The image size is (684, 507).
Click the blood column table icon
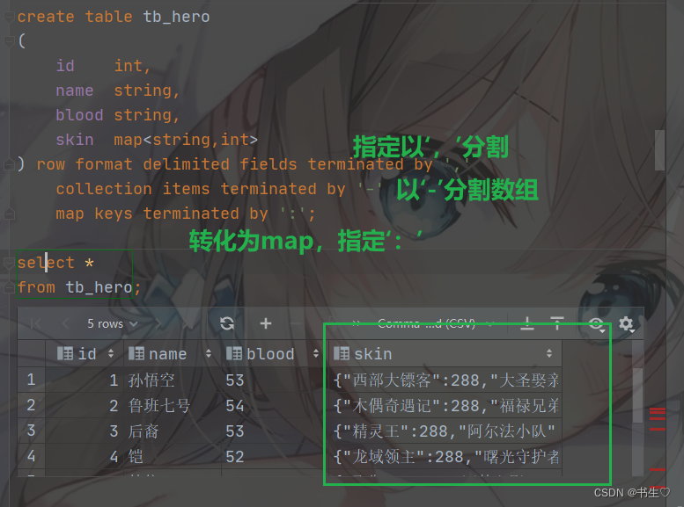click(x=234, y=354)
